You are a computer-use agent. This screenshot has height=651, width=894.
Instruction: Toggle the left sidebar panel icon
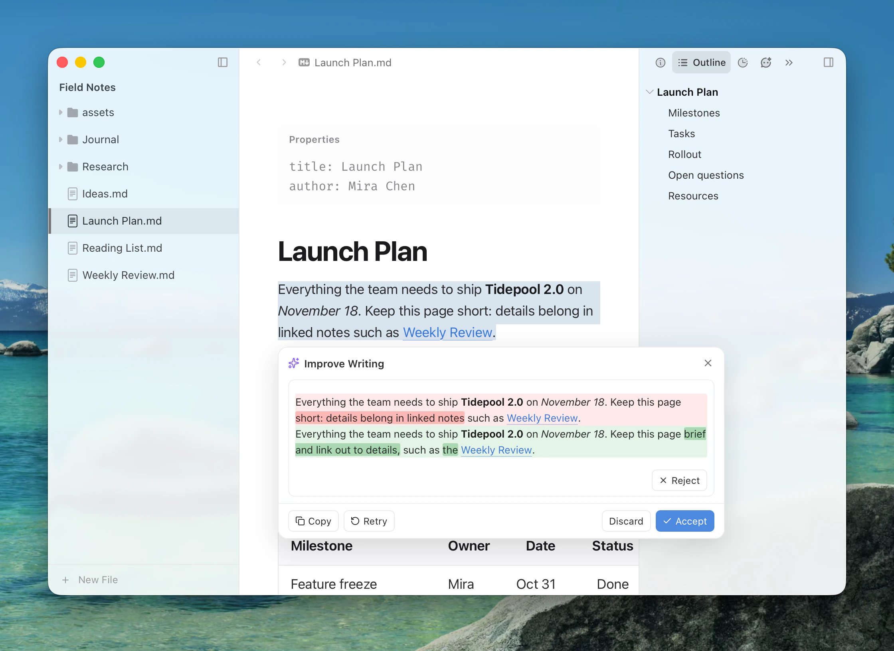tap(223, 62)
